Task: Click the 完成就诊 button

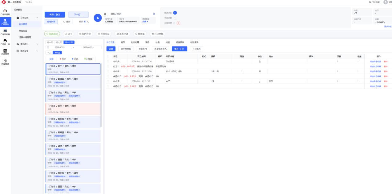Action: [52, 34]
